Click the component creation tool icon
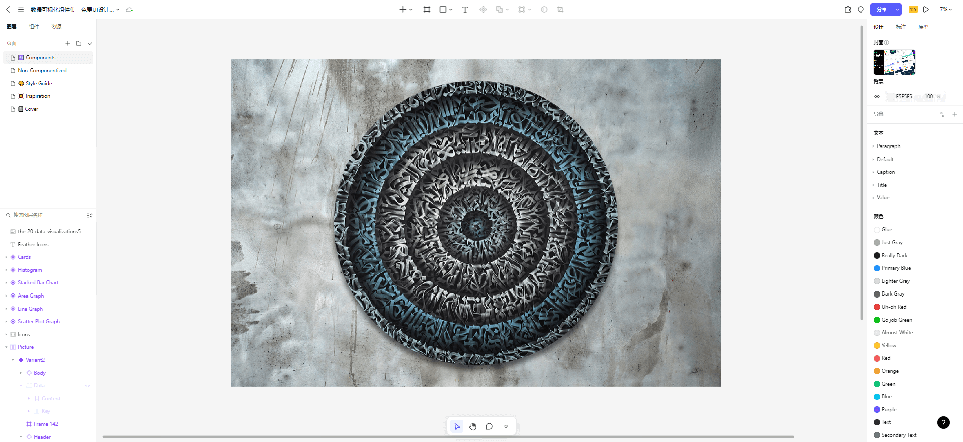 click(483, 9)
